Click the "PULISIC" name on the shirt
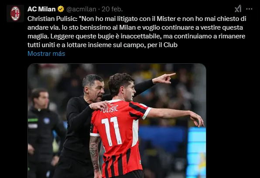Image resolution: width=260 pixels, height=178 pixels. coord(109,109)
